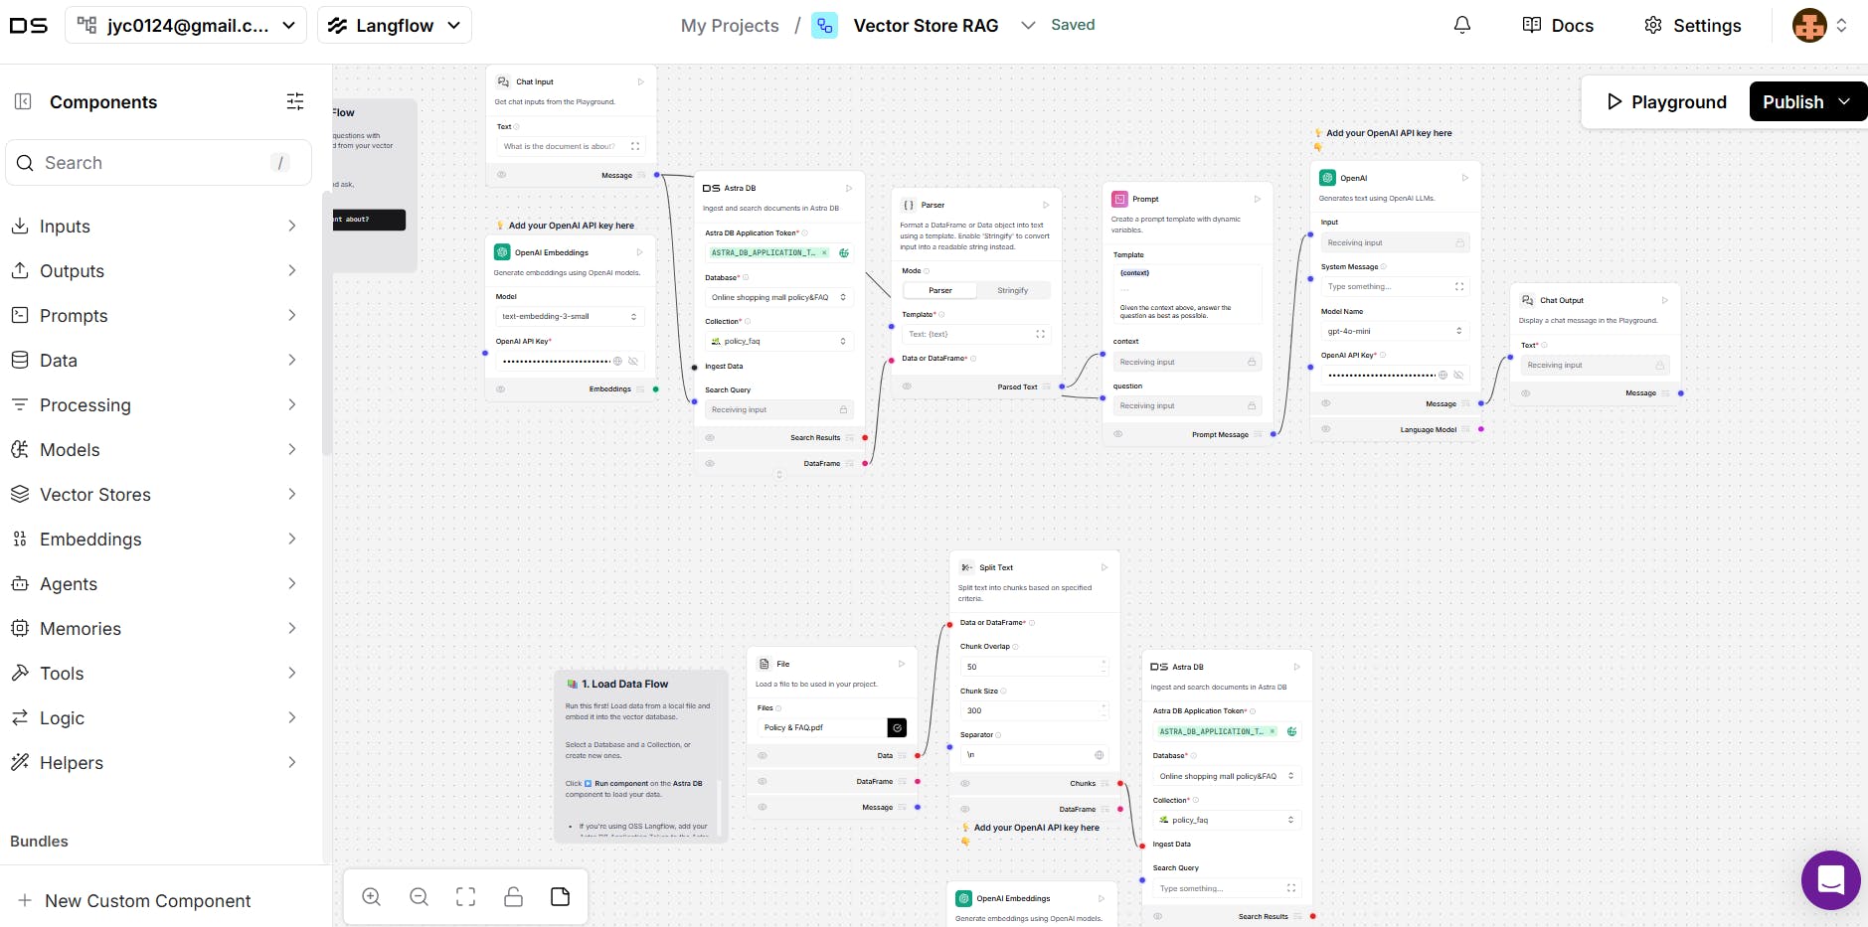Toggle OpenAI Language Model output eye
The width and height of the screenshot is (1868, 927).
pyautogui.click(x=1326, y=429)
